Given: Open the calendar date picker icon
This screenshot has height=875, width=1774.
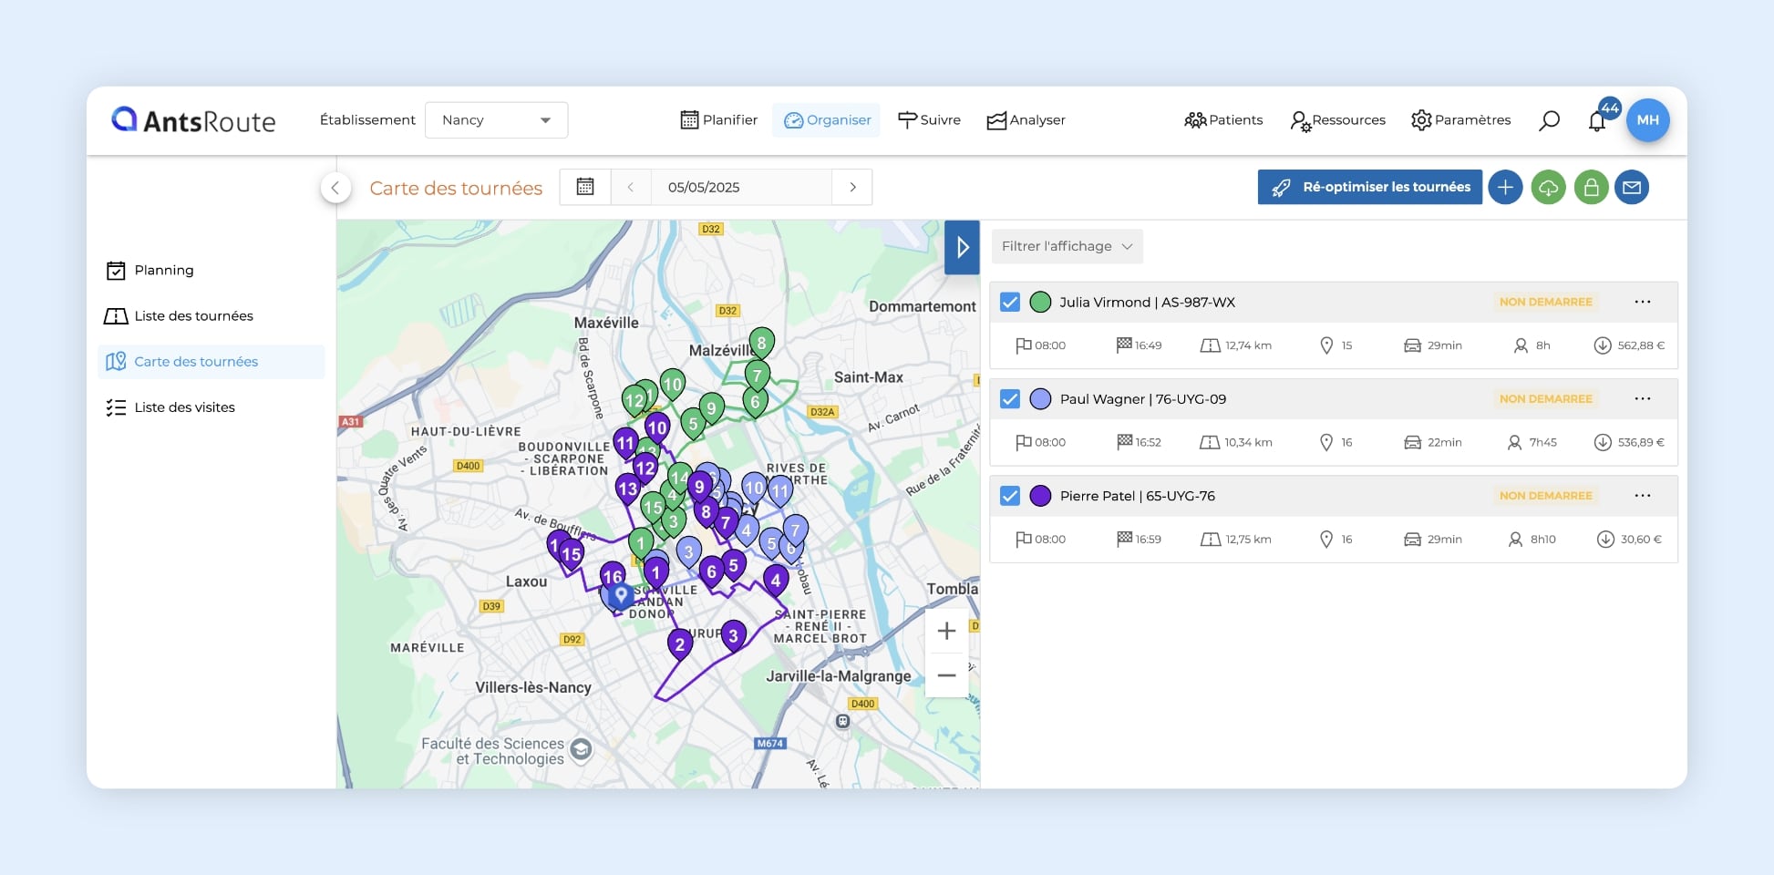Looking at the screenshot, I should click(x=585, y=187).
